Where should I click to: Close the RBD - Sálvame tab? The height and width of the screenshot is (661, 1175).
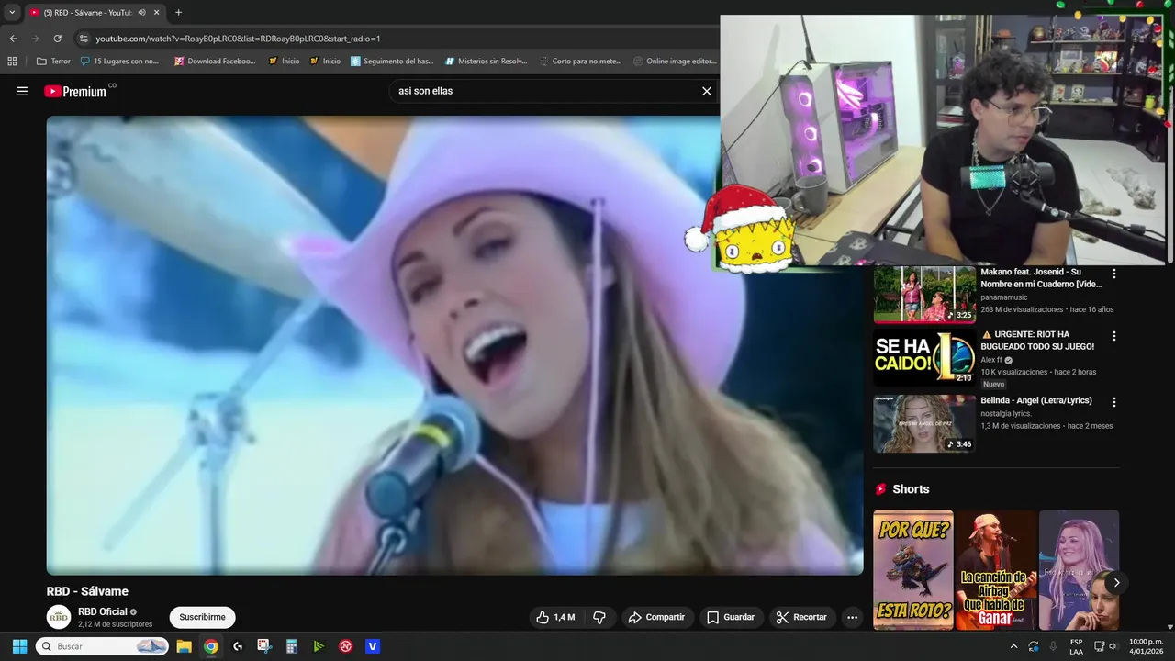point(157,13)
